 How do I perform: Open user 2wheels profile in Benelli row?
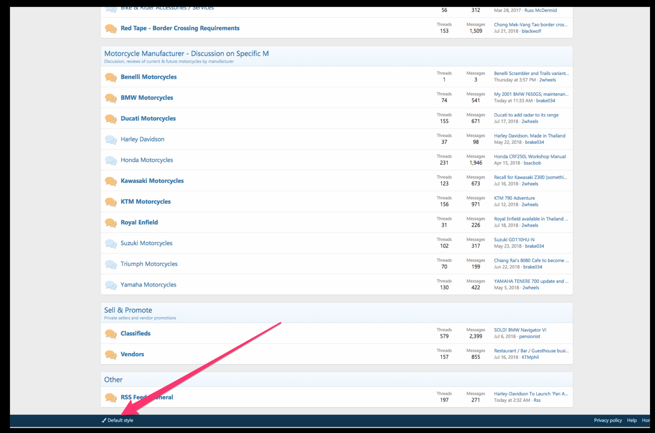(548, 80)
